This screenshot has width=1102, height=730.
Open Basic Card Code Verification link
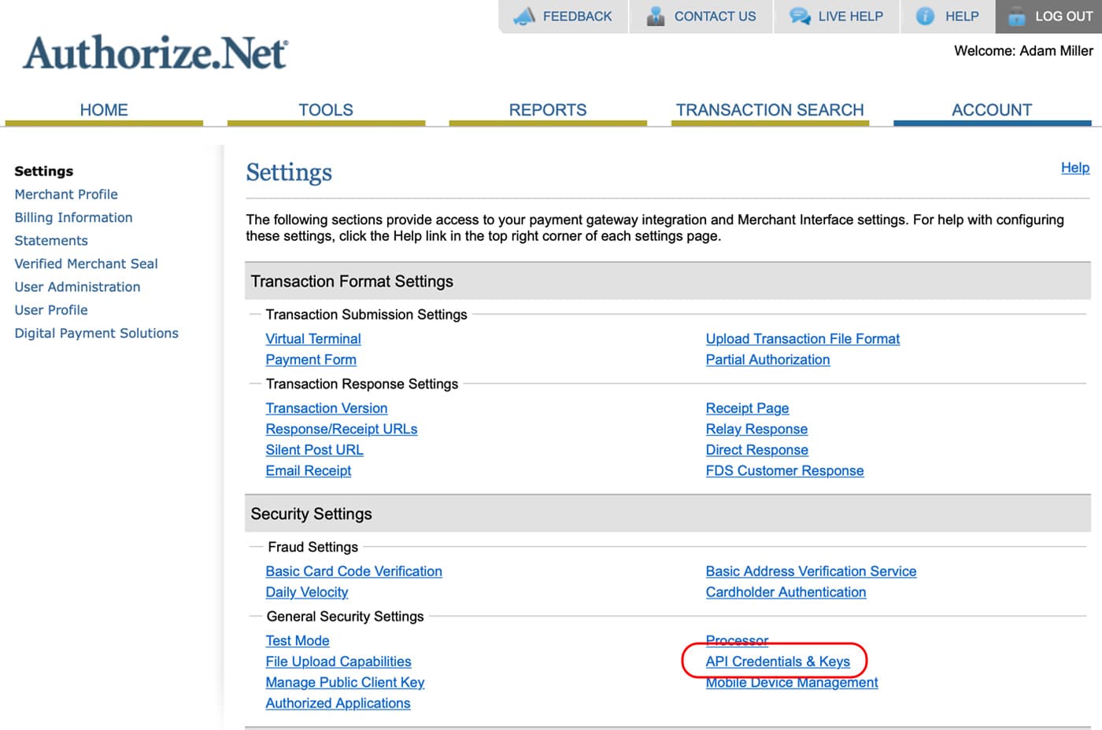[x=353, y=572]
